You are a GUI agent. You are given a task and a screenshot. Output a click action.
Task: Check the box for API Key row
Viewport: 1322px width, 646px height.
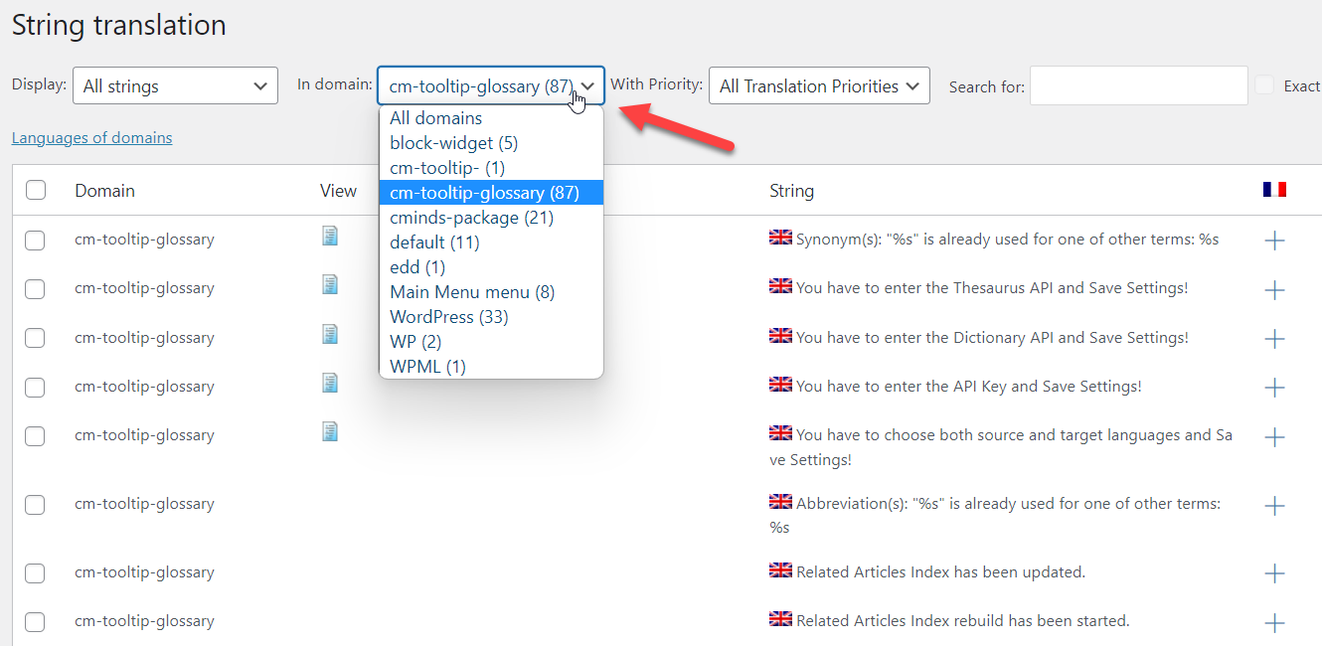35,387
